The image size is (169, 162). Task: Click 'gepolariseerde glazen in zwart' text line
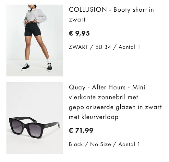(x=115, y=107)
